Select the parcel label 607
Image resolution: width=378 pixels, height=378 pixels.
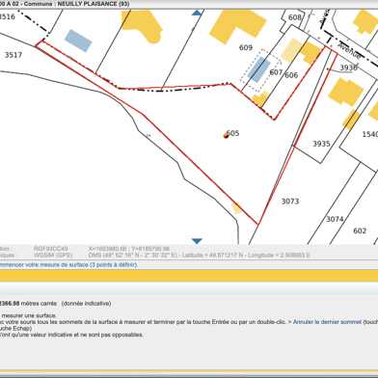(x=276, y=72)
